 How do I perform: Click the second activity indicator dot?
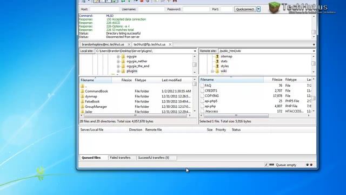click(311, 165)
